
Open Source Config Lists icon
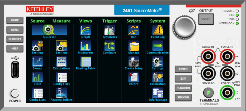tap(37, 93)
